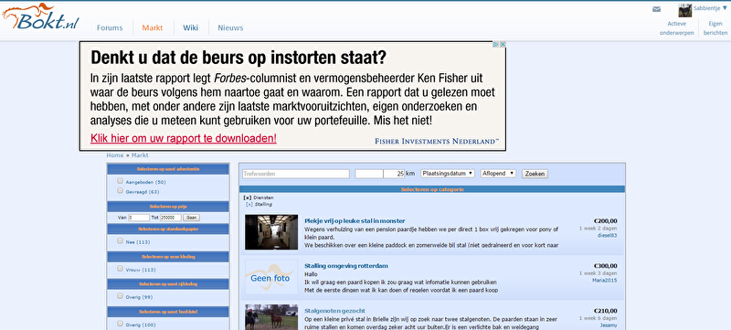Screen dimensions: 731x330
Task: Click the Trefwoorden search field
Action: click(295, 174)
